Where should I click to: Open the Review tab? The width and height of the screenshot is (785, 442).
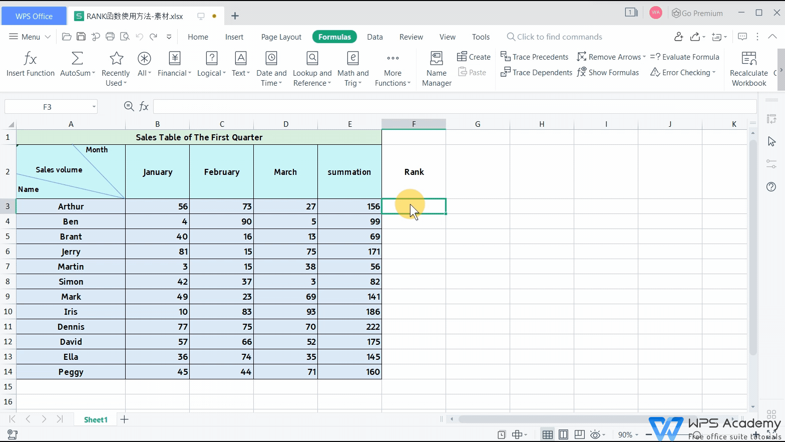(x=411, y=37)
